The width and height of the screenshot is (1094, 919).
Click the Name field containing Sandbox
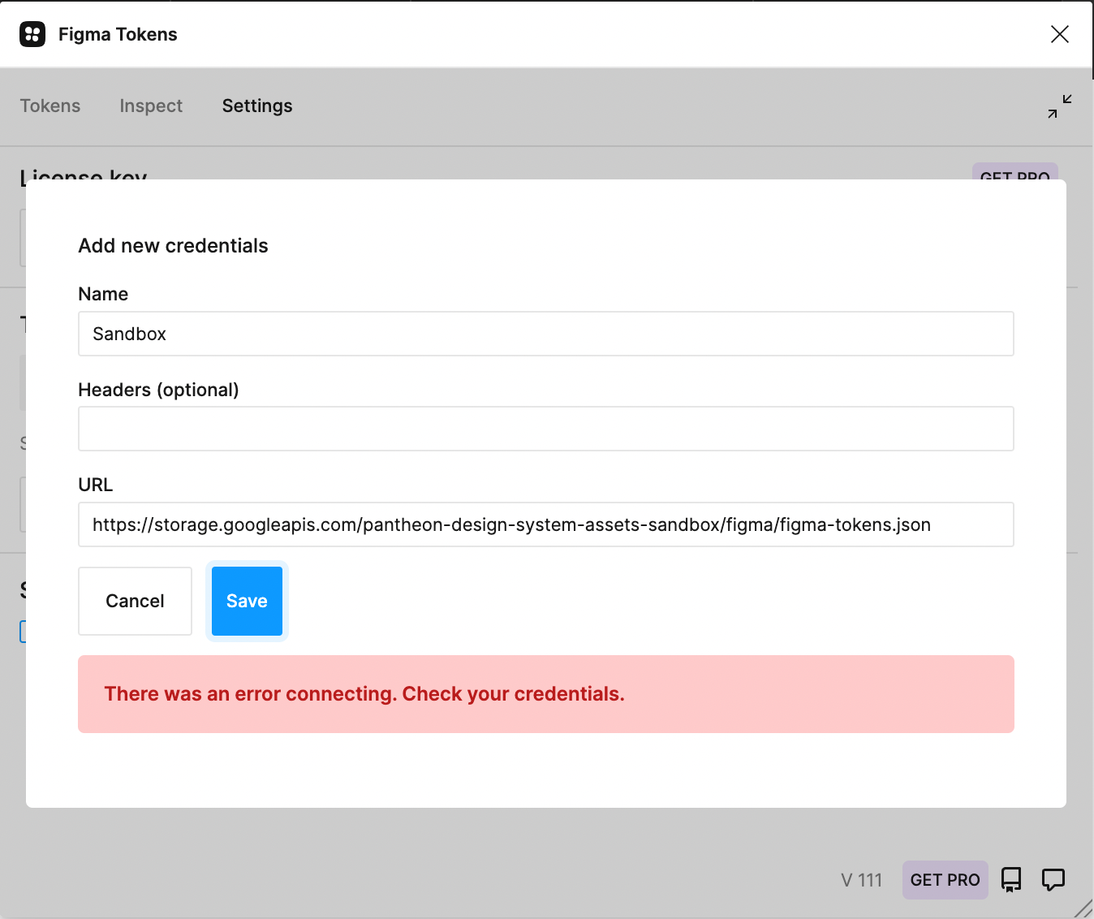point(545,334)
